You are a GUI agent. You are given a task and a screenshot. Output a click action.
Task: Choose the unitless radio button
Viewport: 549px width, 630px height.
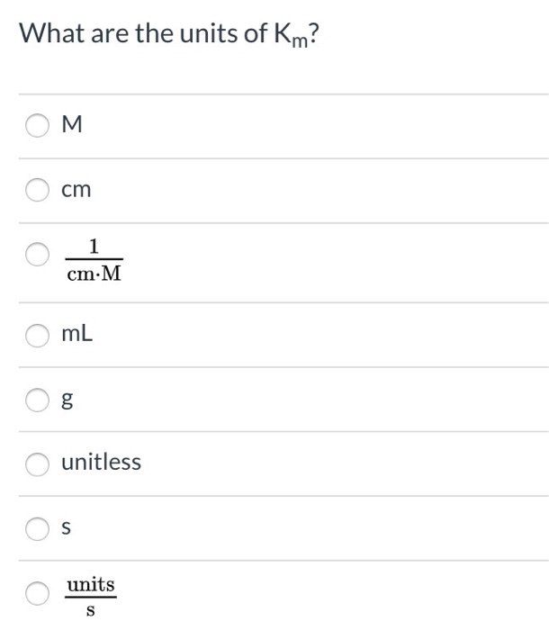[38, 464]
